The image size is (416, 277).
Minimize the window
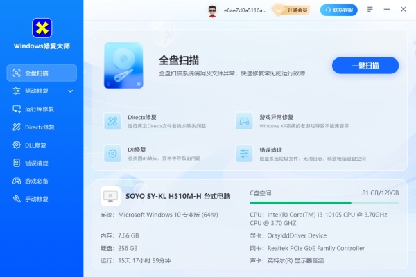pyautogui.click(x=387, y=9)
